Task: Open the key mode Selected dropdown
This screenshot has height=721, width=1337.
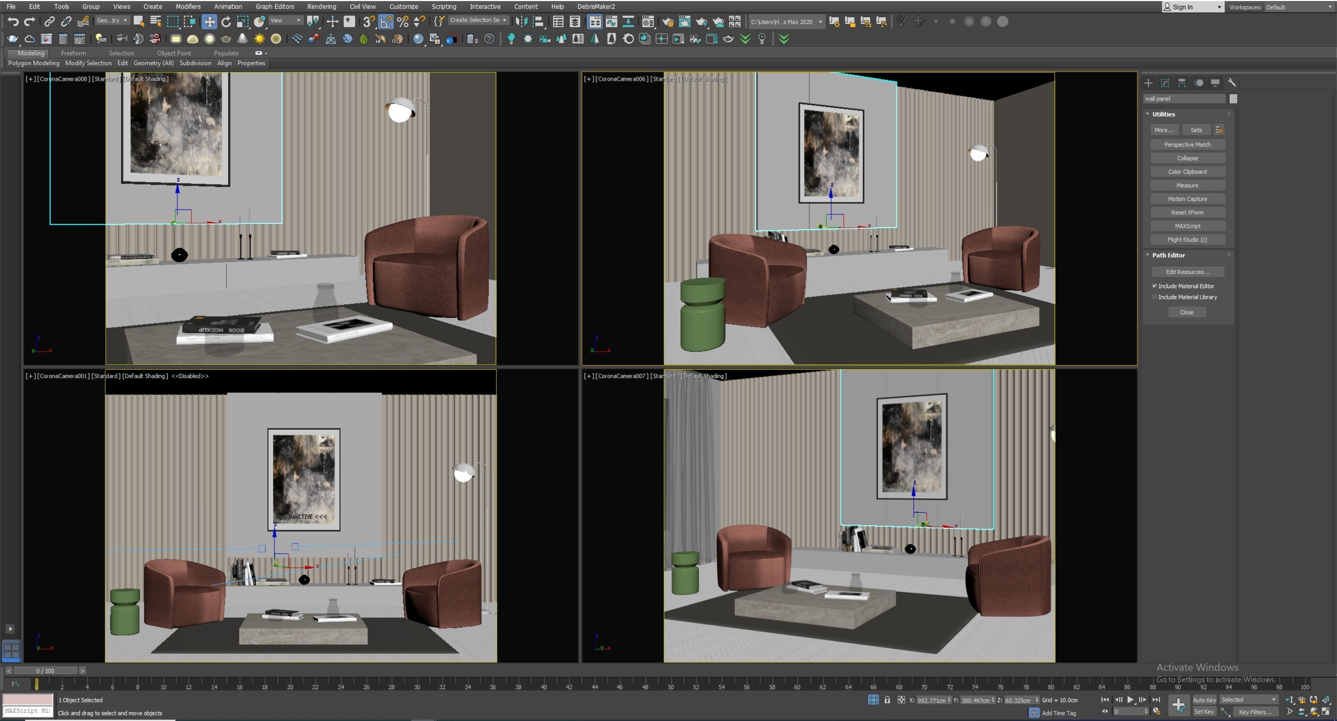Action: (x=1248, y=700)
